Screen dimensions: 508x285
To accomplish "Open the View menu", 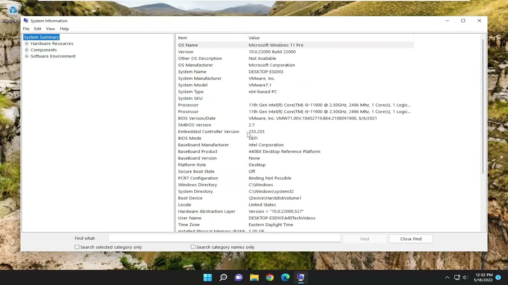I will [x=50, y=28].
